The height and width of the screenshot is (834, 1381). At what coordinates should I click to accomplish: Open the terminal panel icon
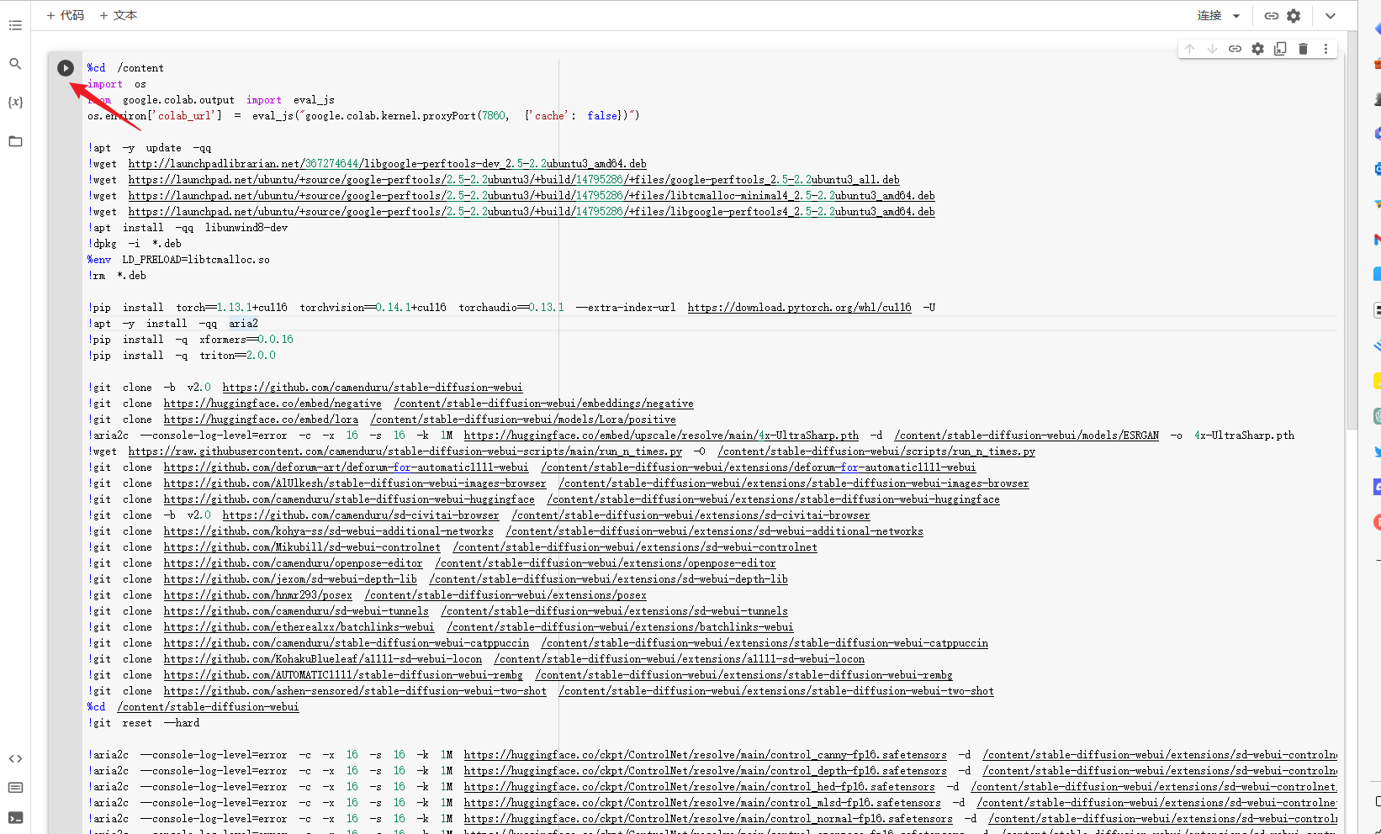[15, 818]
